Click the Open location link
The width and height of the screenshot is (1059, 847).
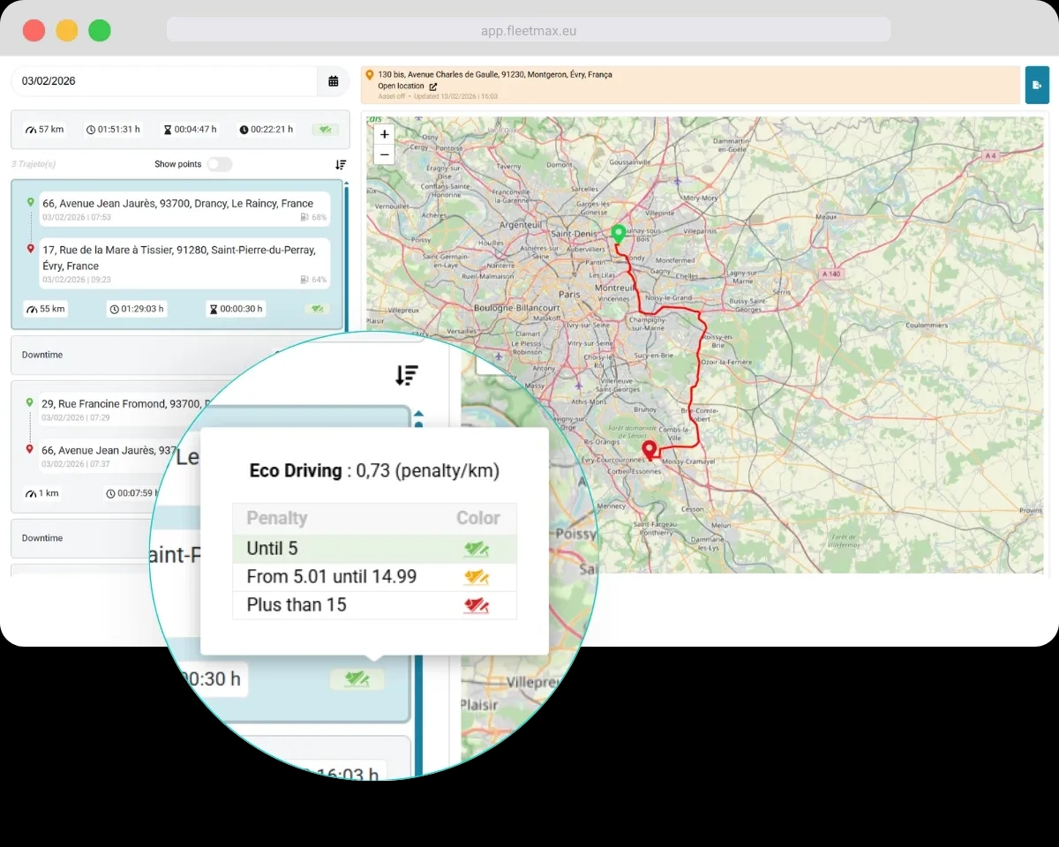click(401, 86)
